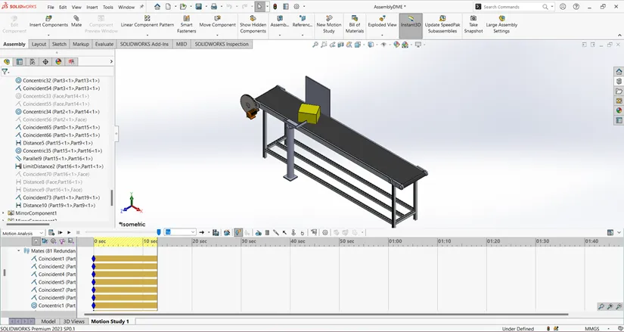Click the Take Snapshot camera icon

pos(473,18)
